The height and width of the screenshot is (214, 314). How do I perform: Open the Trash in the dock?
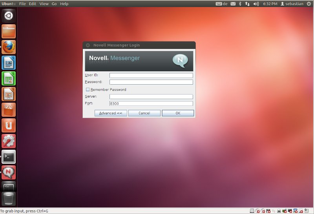click(x=9, y=199)
